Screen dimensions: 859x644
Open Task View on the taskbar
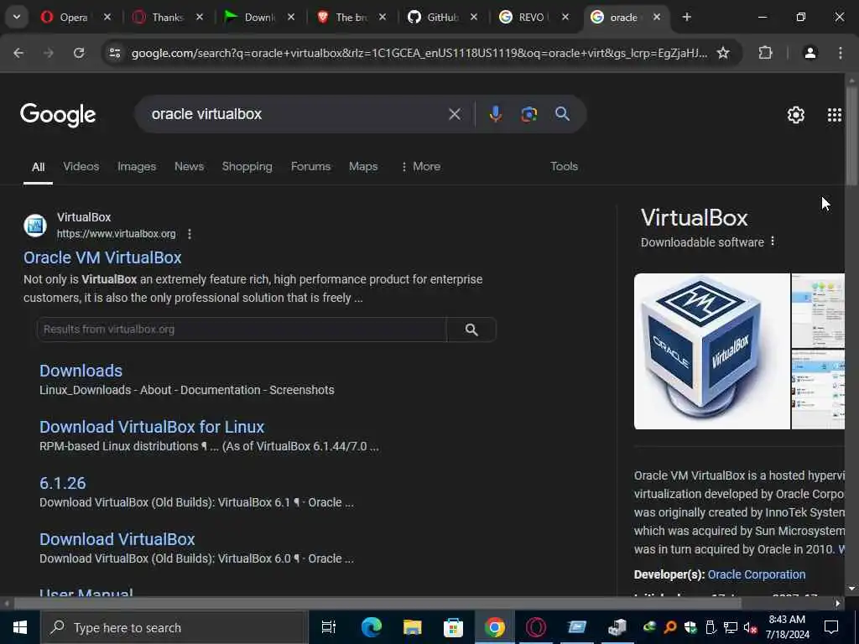tap(328, 627)
